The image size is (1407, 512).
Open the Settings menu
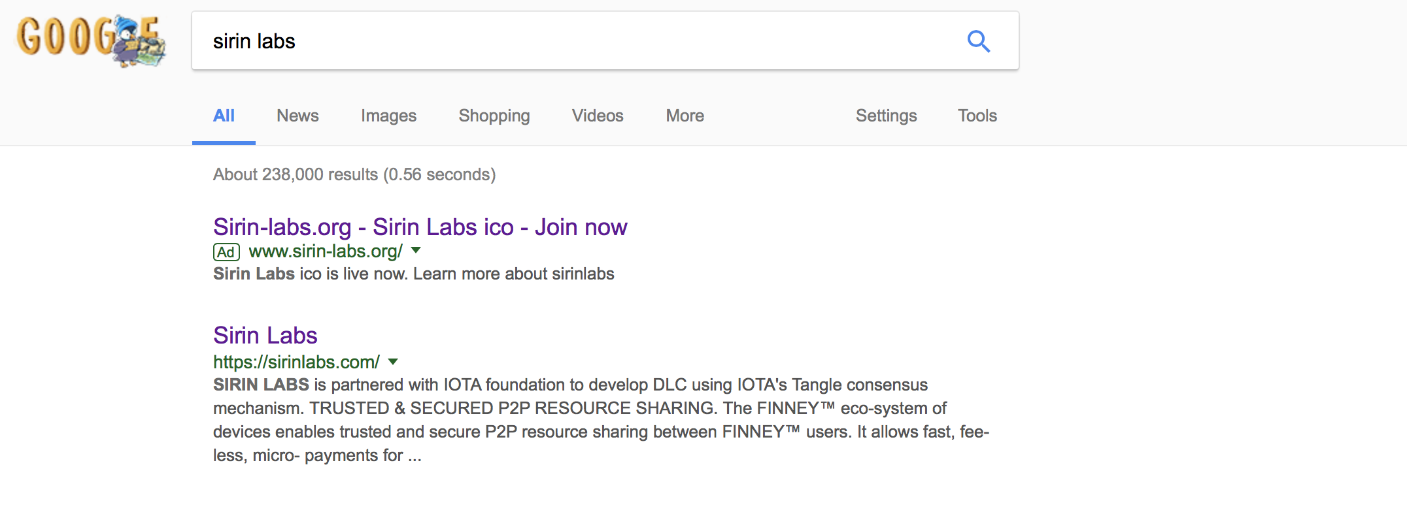coord(886,116)
